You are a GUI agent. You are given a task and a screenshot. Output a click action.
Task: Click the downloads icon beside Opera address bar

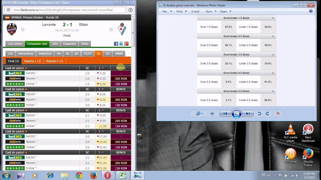coord(130,10)
